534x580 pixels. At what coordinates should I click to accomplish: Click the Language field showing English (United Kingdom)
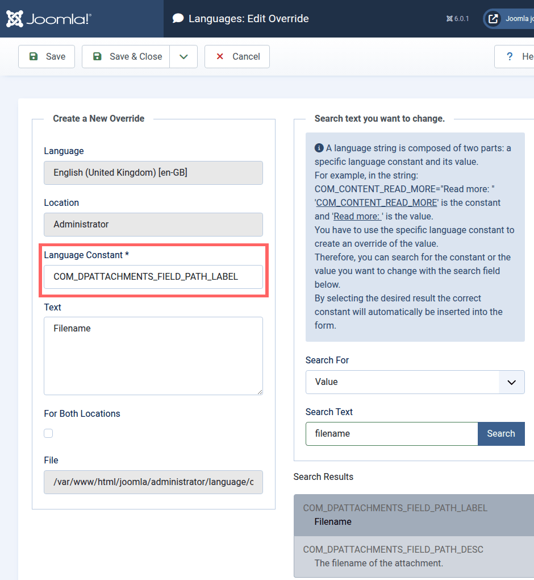tap(153, 173)
